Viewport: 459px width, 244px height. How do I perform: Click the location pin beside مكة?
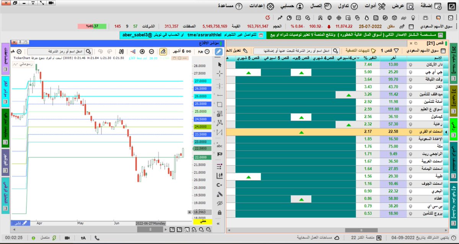point(410,146)
